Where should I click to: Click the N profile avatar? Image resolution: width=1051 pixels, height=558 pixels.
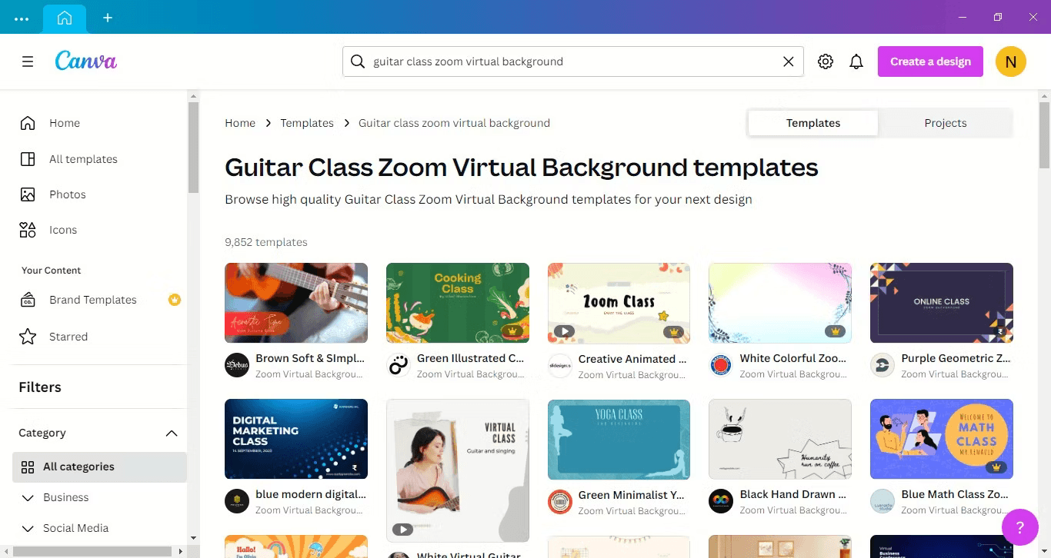click(x=1011, y=61)
